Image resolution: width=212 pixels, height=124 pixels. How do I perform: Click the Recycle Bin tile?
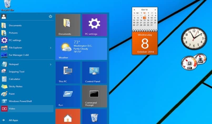click(94, 116)
